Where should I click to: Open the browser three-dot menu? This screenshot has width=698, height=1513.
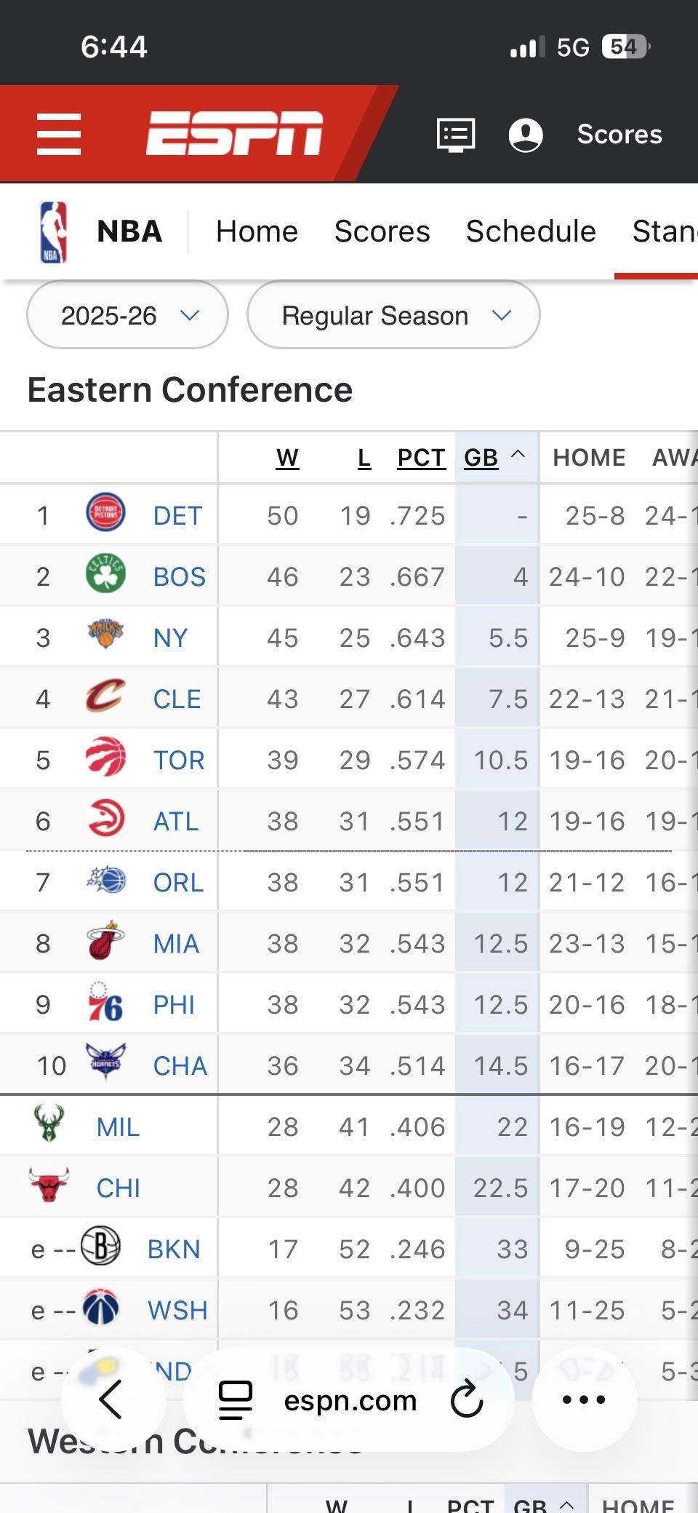(x=584, y=1399)
